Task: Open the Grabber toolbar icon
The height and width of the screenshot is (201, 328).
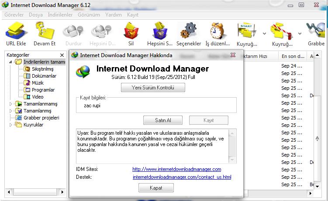Action: [x=316, y=31]
